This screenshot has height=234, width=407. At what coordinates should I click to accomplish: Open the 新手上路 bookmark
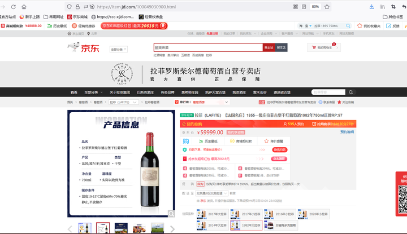(29, 17)
